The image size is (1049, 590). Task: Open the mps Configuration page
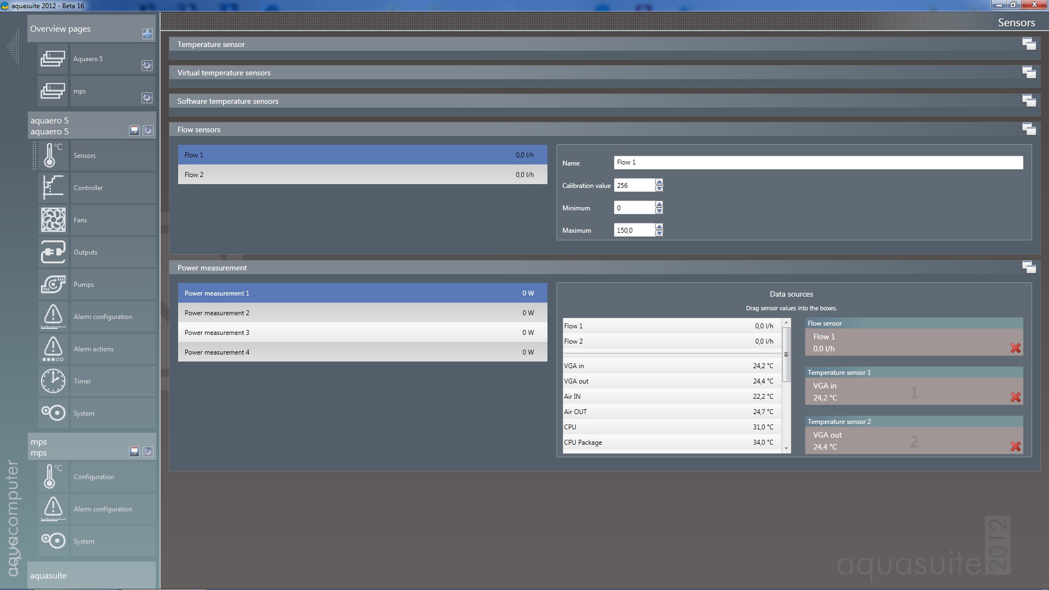pyautogui.click(x=94, y=477)
